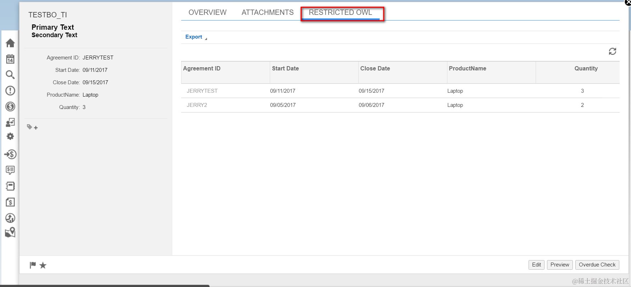Open the dollar speech bubble icon

tap(10, 170)
